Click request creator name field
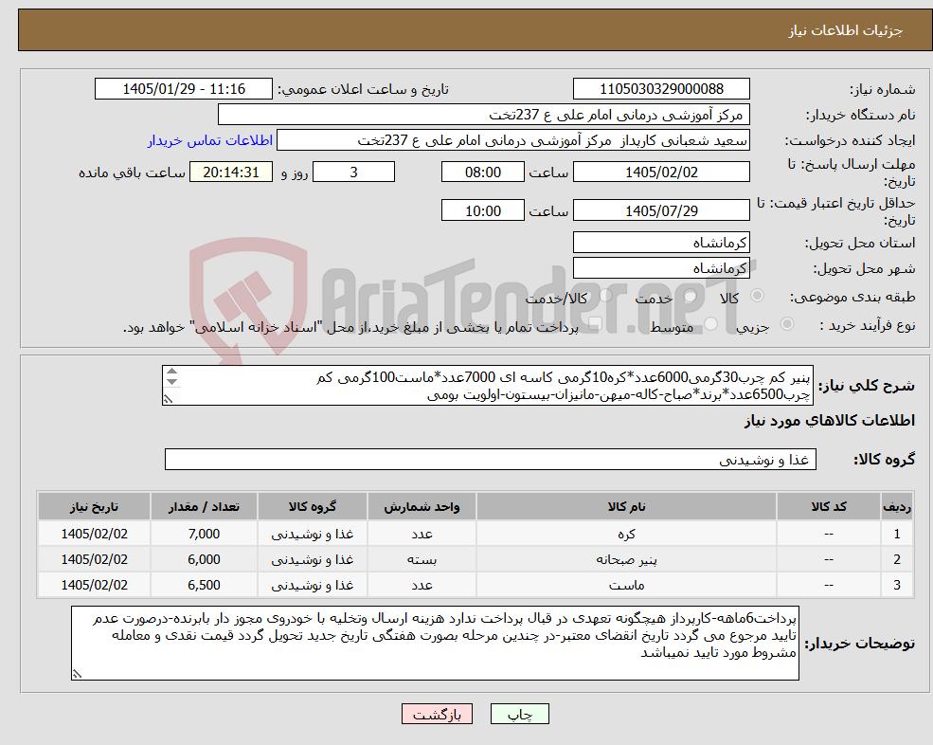Viewport: 933px width, 745px height. coord(512,140)
